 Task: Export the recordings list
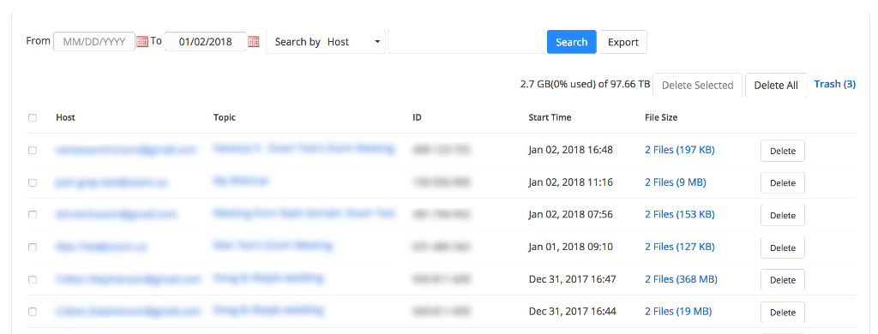click(x=623, y=42)
